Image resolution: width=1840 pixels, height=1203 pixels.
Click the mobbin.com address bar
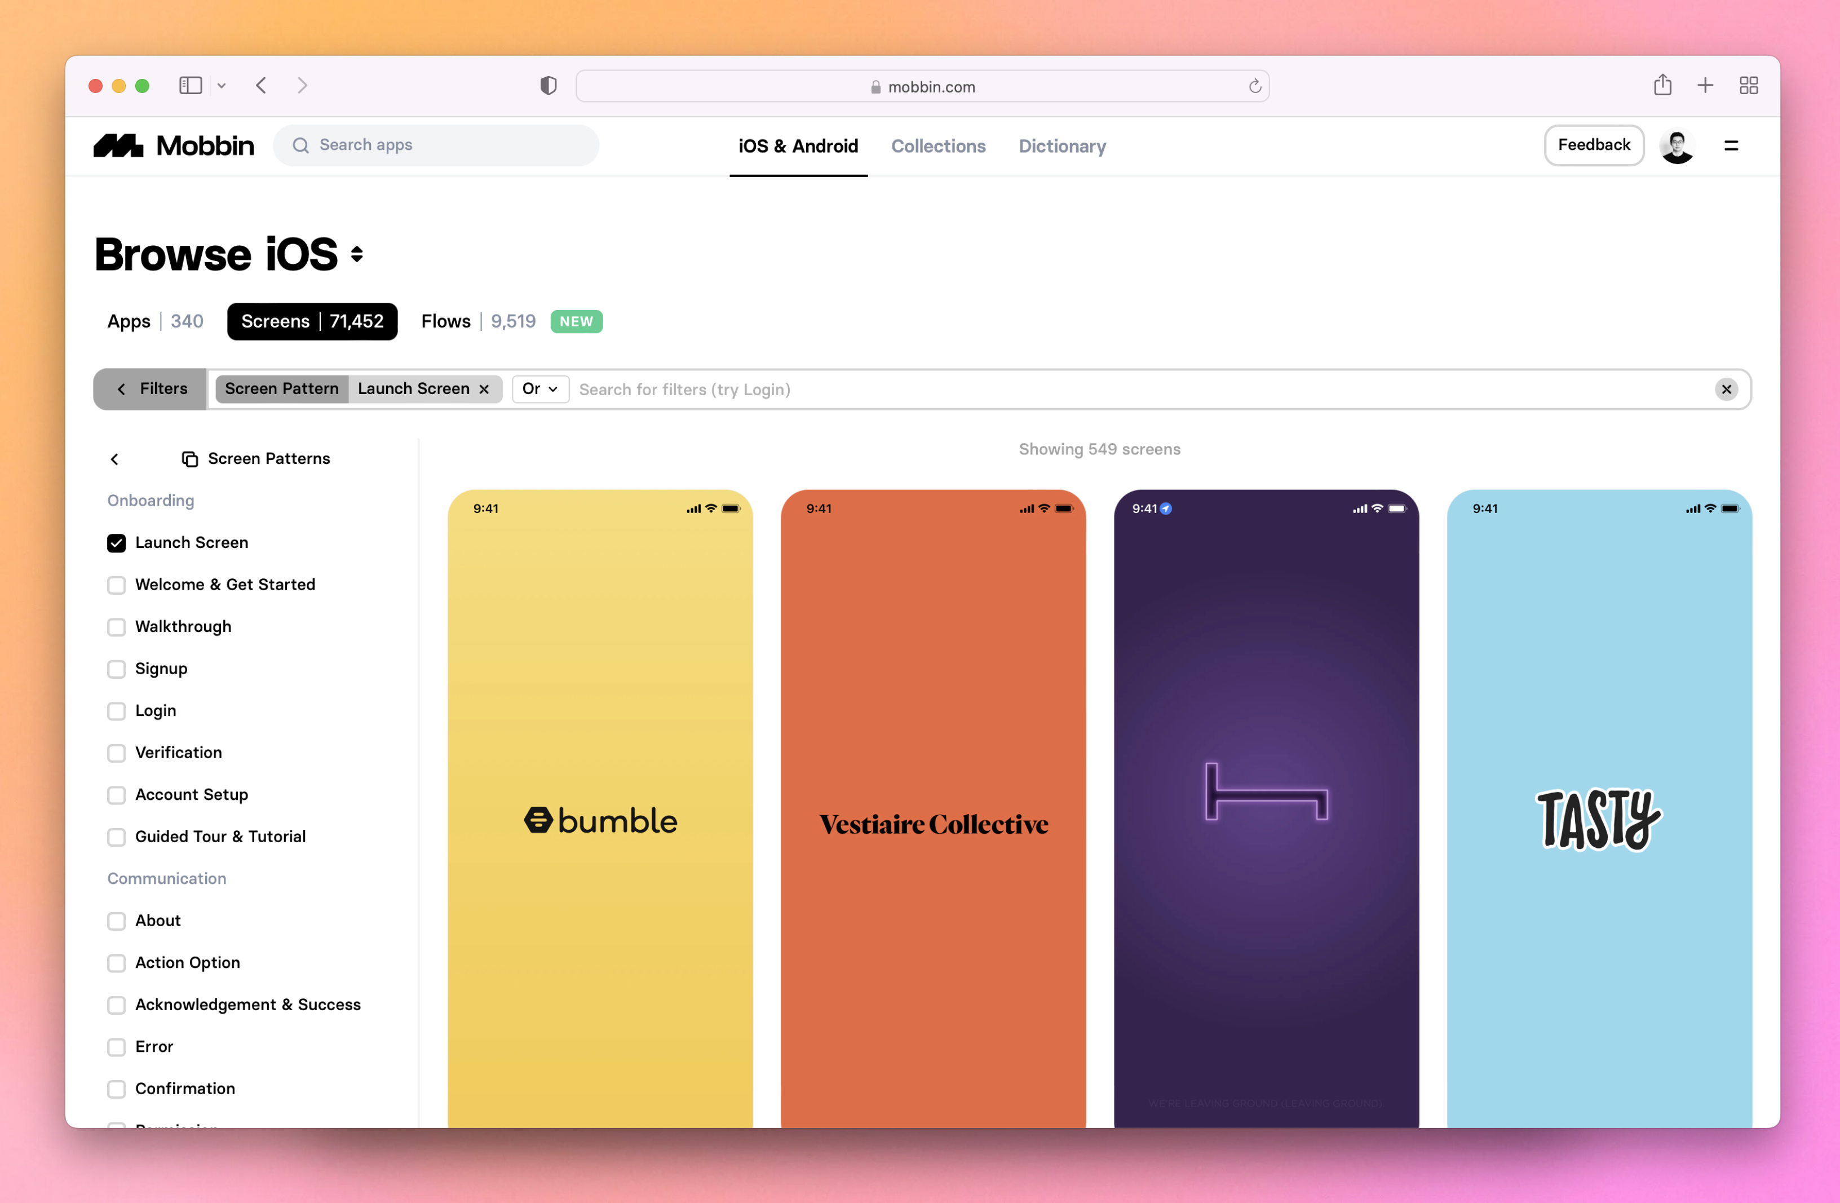coord(922,86)
